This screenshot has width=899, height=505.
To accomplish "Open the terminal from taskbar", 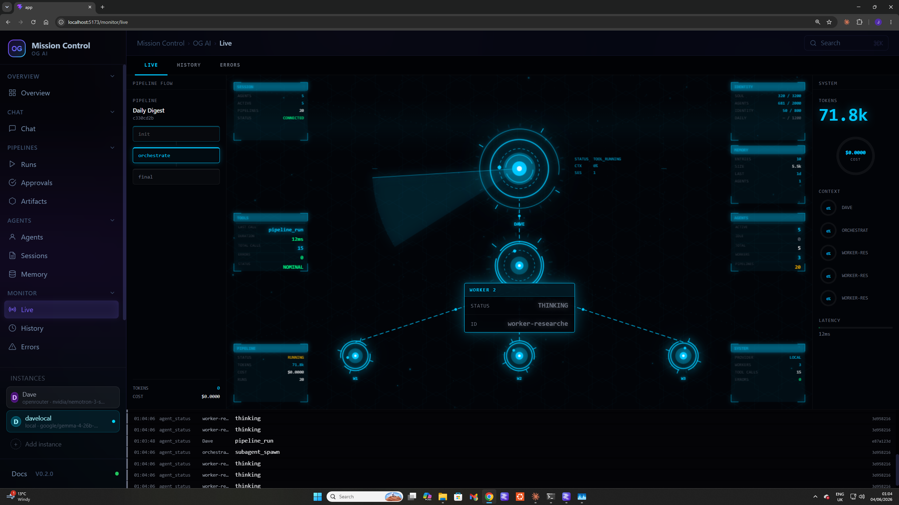I will (x=551, y=497).
